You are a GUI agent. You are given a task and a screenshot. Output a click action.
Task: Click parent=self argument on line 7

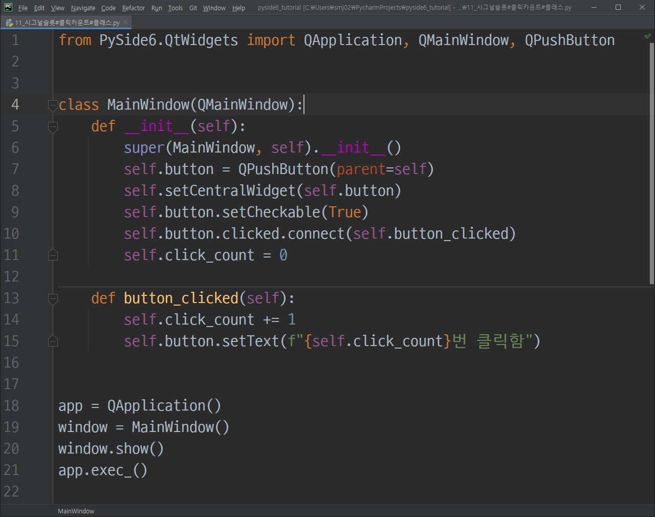pos(382,169)
